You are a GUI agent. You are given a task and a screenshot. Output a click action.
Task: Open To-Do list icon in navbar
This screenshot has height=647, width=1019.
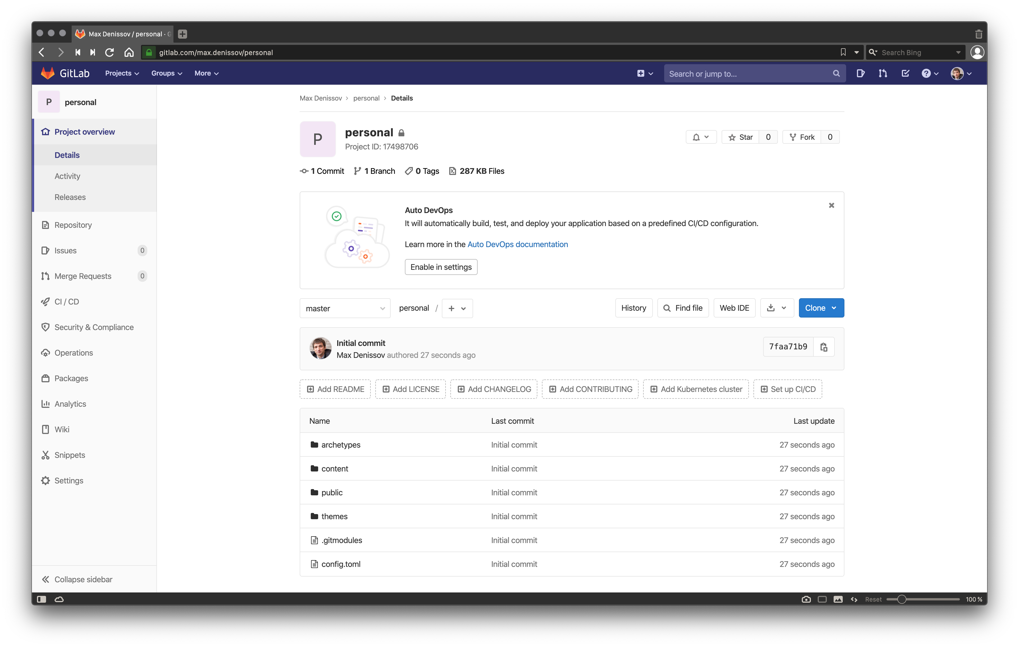point(905,74)
